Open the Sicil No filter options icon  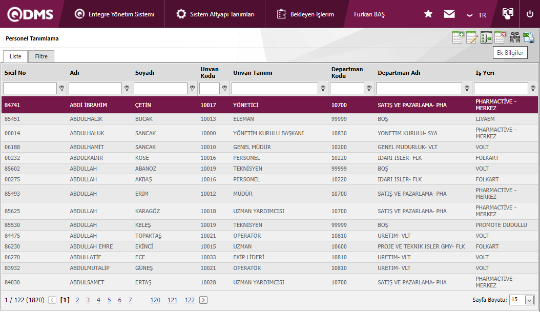click(61, 89)
